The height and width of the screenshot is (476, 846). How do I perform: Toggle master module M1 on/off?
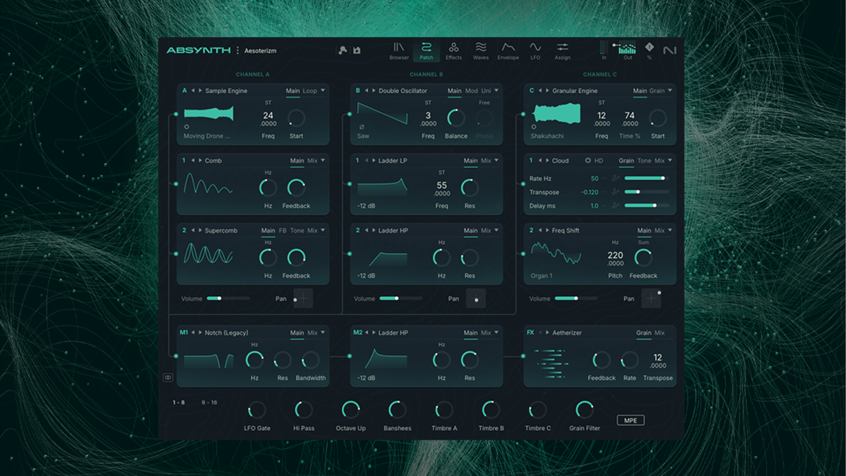(x=183, y=333)
